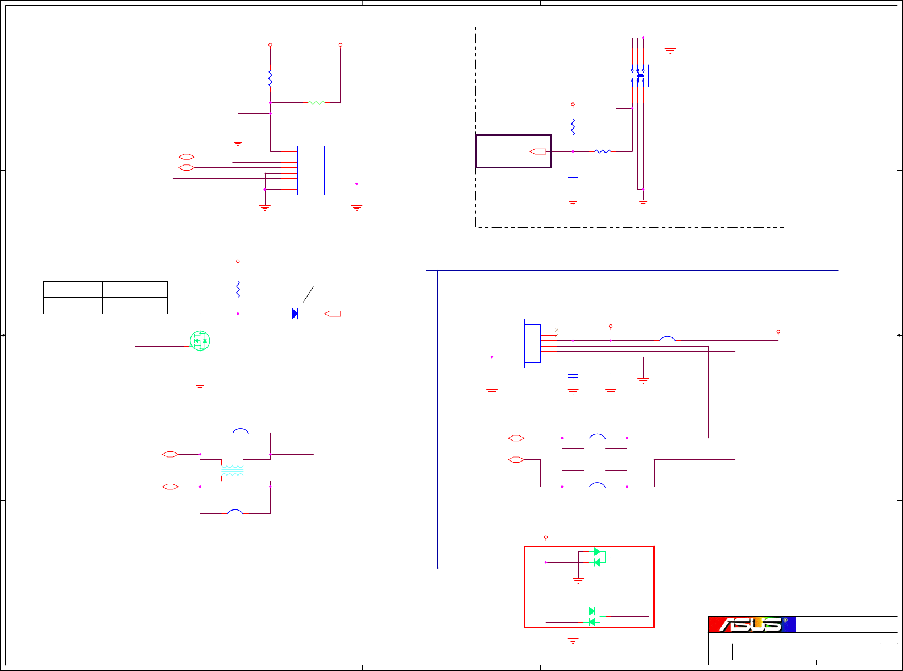Viewport: 903px width, 671px height.
Task: Click the top-left cell of the empty table
Action: (x=73, y=289)
